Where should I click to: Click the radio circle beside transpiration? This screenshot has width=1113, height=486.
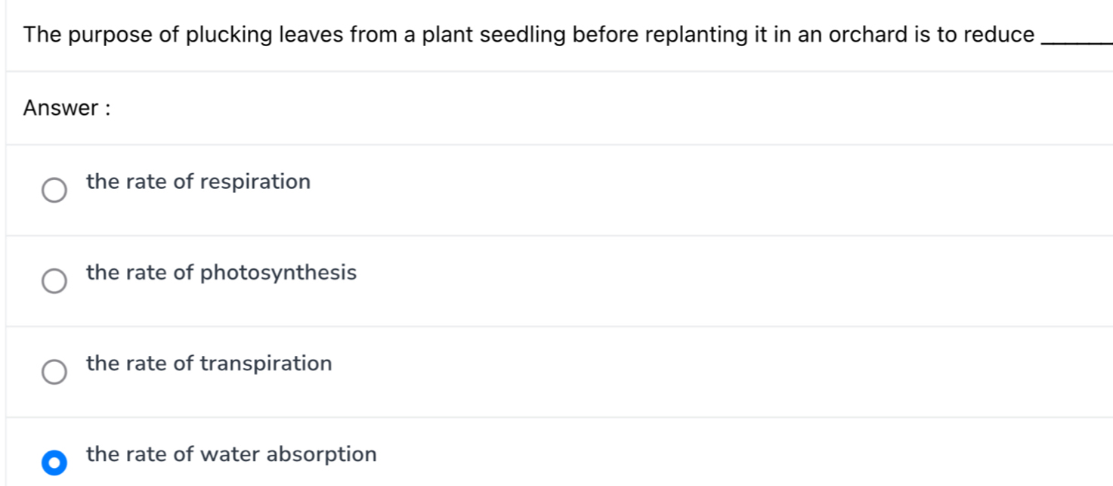coord(54,372)
